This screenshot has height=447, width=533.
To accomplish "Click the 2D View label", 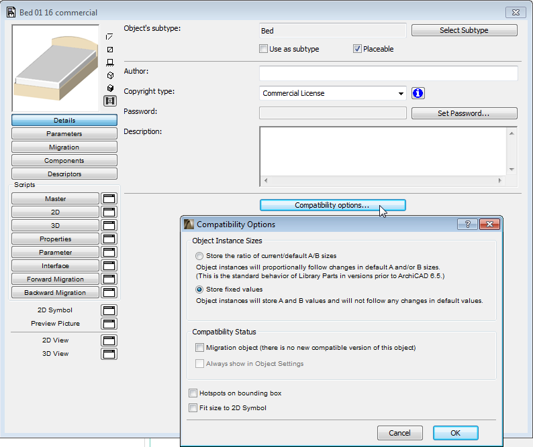I will pyautogui.click(x=56, y=340).
